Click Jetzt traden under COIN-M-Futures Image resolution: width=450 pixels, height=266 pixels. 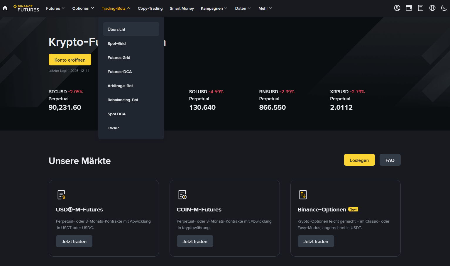[195, 241]
